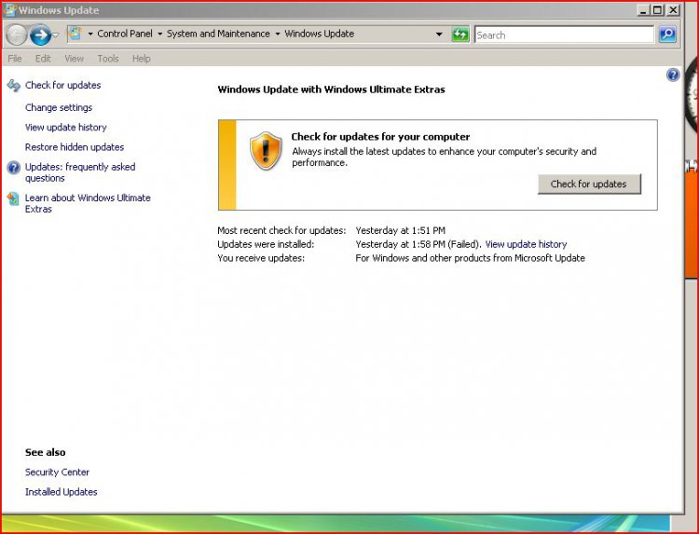Open the address bar history dropdown
Image resolution: width=699 pixels, height=534 pixels.
click(x=439, y=34)
